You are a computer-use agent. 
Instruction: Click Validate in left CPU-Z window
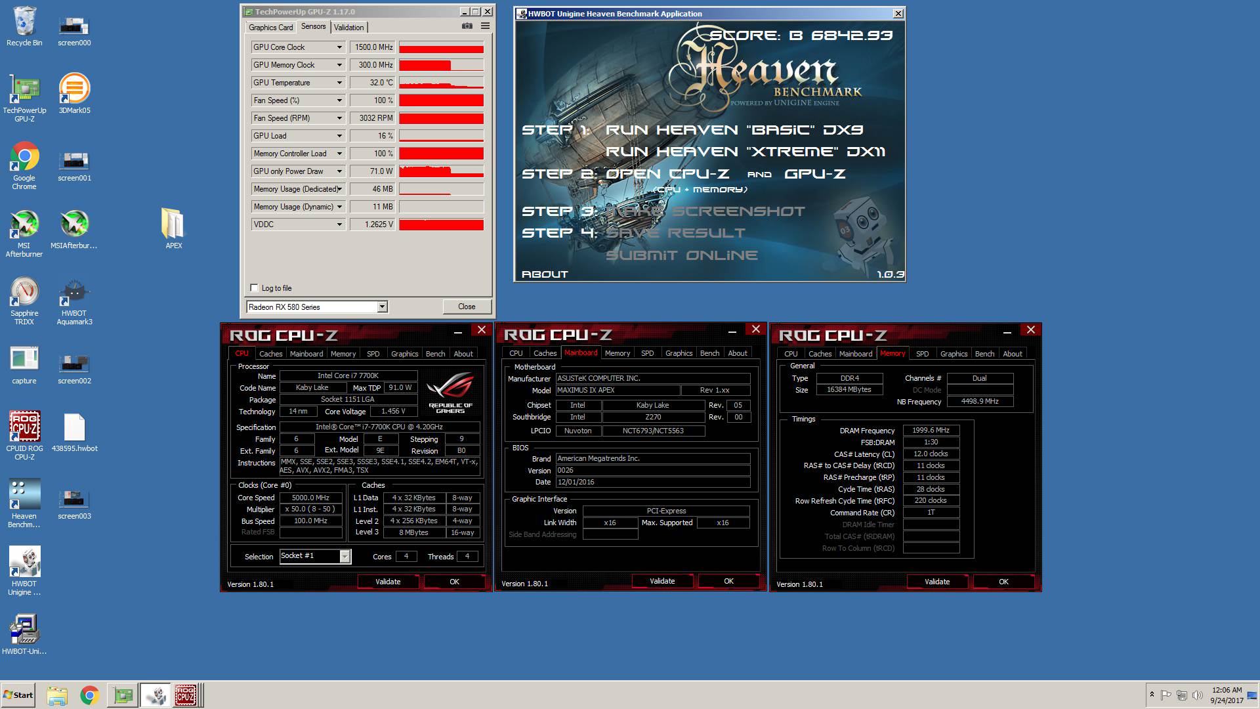pos(388,582)
